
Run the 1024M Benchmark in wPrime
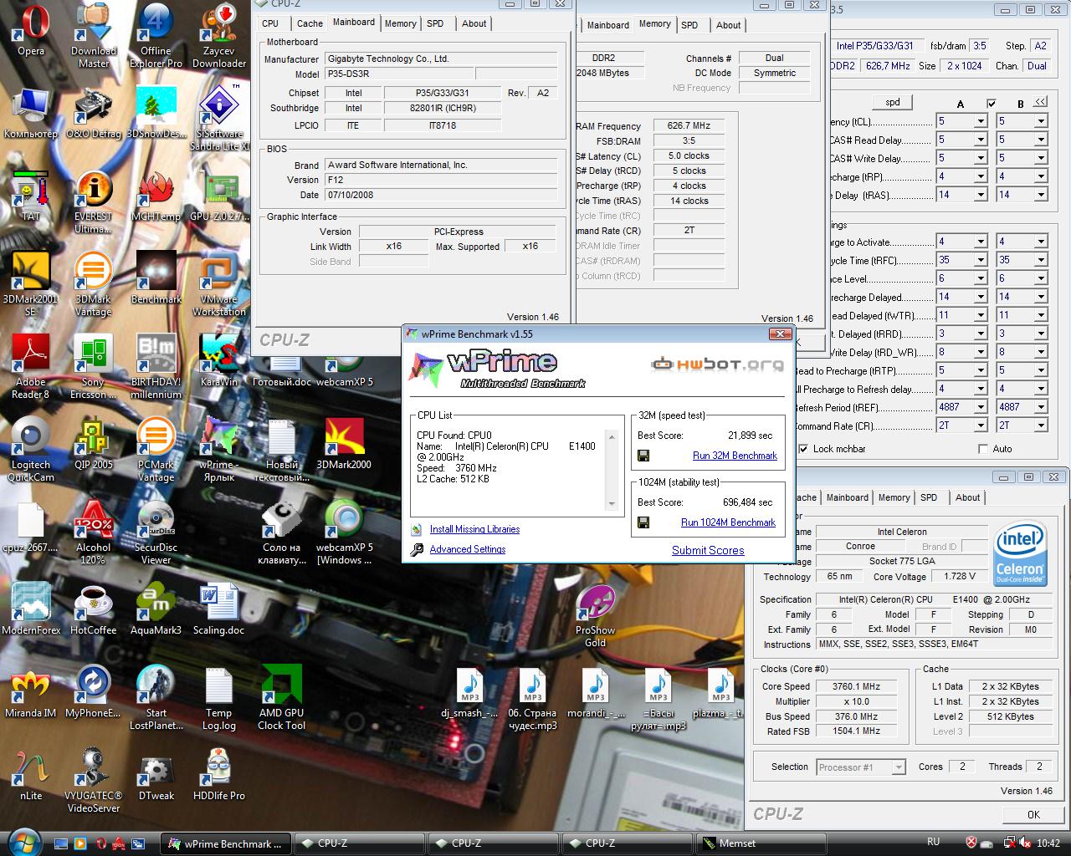click(x=728, y=522)
